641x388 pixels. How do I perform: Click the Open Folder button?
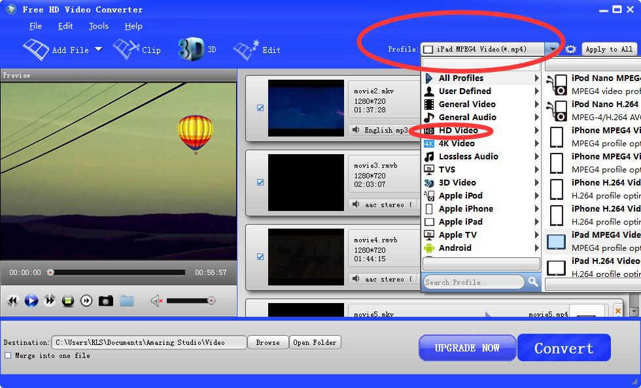(x=315, y=343)
